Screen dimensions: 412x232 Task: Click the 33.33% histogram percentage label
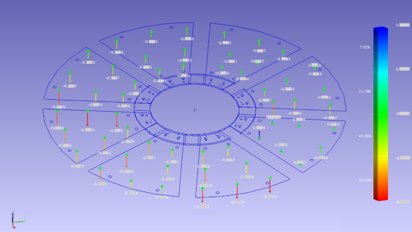pos(365,180)
